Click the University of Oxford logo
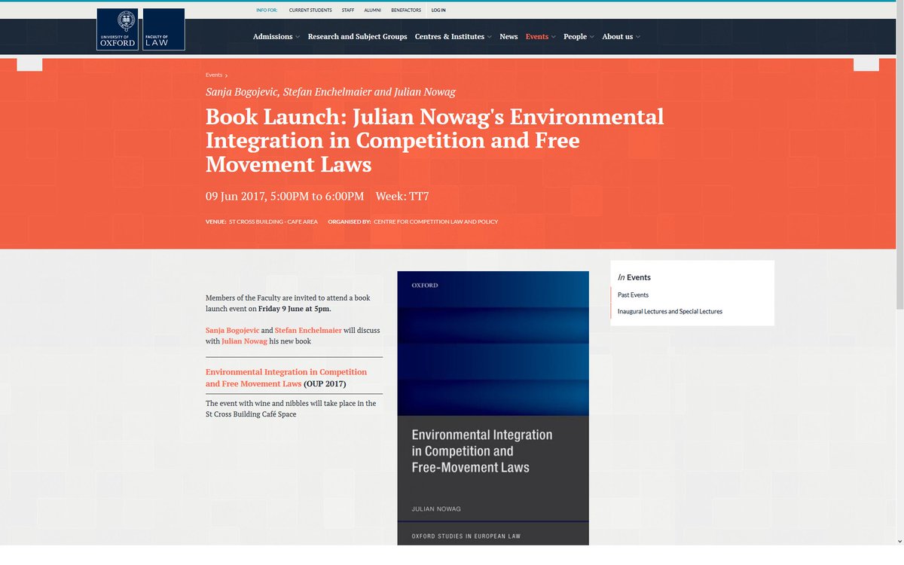 pos(118,29)
